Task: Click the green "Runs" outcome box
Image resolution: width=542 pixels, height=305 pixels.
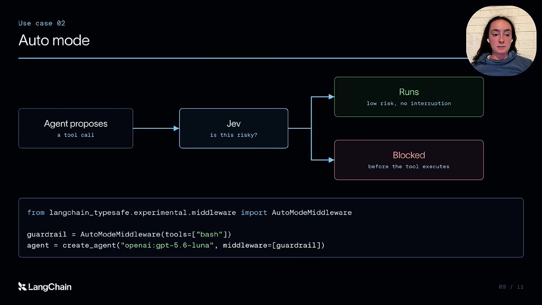Action: click(409, 97)
